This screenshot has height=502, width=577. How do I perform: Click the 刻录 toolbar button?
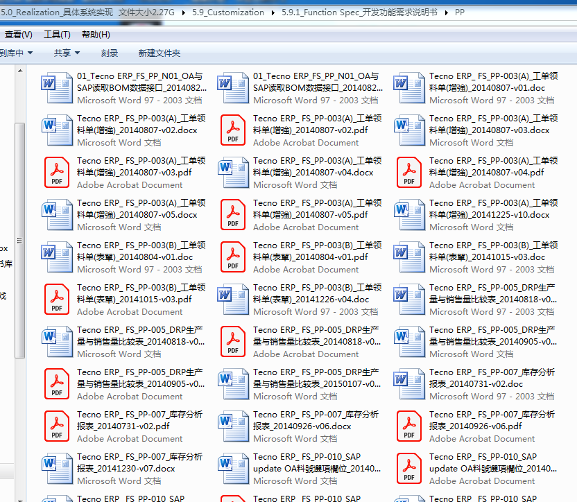(x=110, y=53)
